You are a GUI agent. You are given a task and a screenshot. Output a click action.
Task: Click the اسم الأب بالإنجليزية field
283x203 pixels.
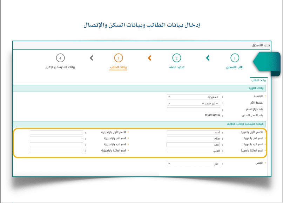pos(56,139)
